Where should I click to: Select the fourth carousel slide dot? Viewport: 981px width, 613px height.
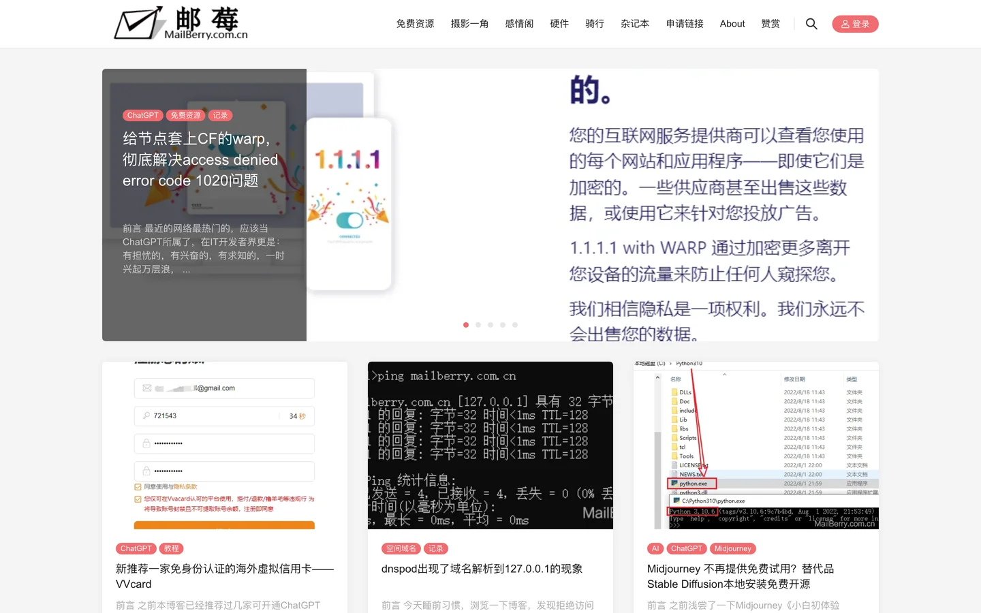click(503, 325)
